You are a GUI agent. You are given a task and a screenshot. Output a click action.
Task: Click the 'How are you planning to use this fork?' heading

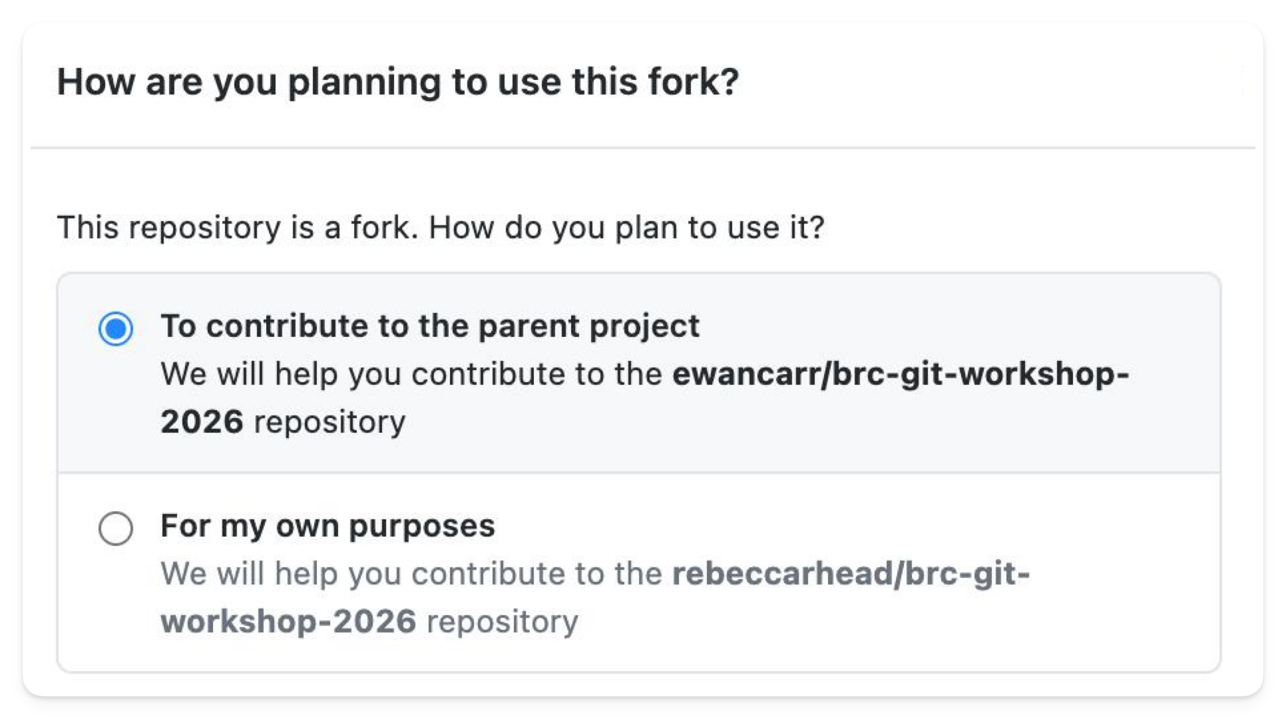coord(397,82)
